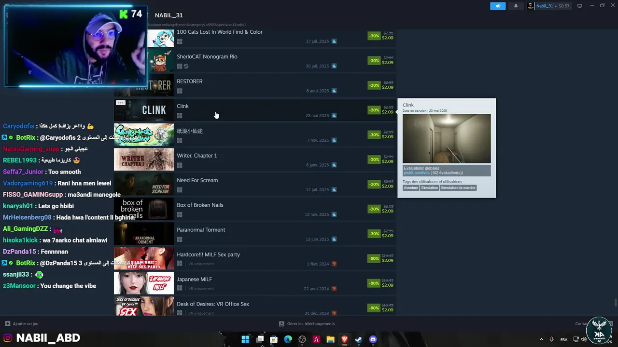Image resolution: width=618 pixels, height=347 pixels.
Task: Click the FRA language indicator
Action: click(x=564, y=339)
